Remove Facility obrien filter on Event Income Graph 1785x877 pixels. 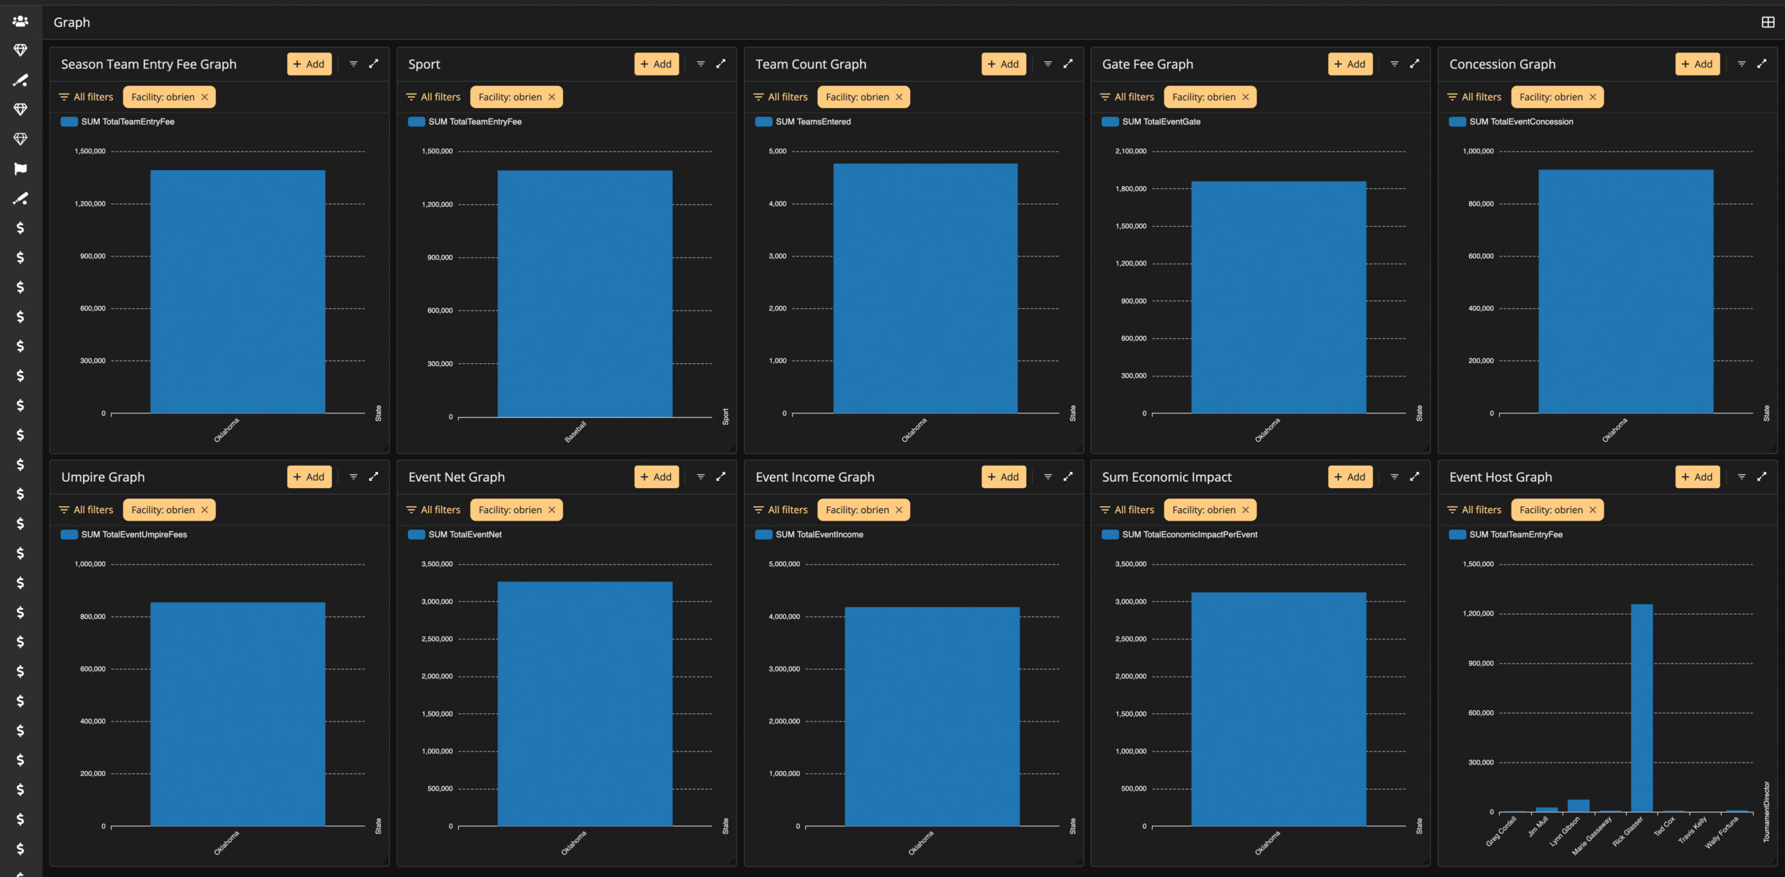click(899, 510)
